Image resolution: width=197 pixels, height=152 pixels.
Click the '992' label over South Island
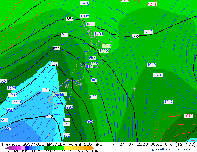[x=63, y=94]
